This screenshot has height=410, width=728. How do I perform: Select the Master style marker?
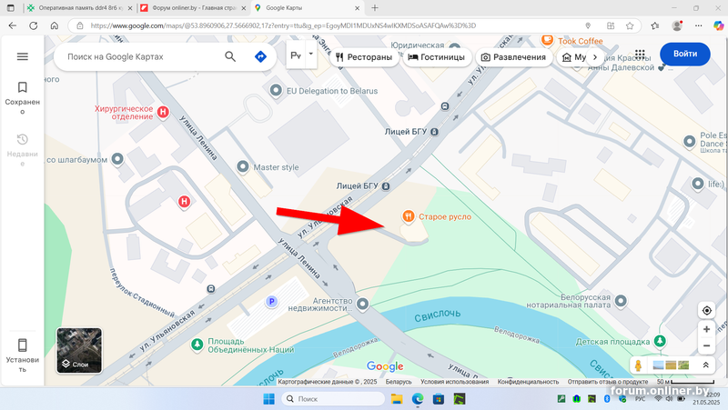point(243,166)
